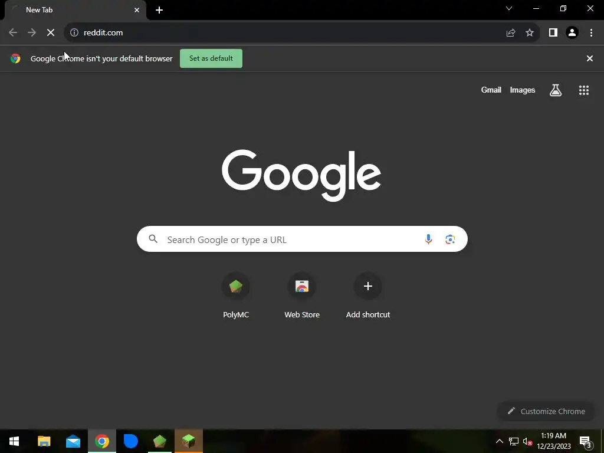Viewport: 604px width, 453px height.
Task: Click Chrome icon in taskbar
Action: click(x=102, y=441)
